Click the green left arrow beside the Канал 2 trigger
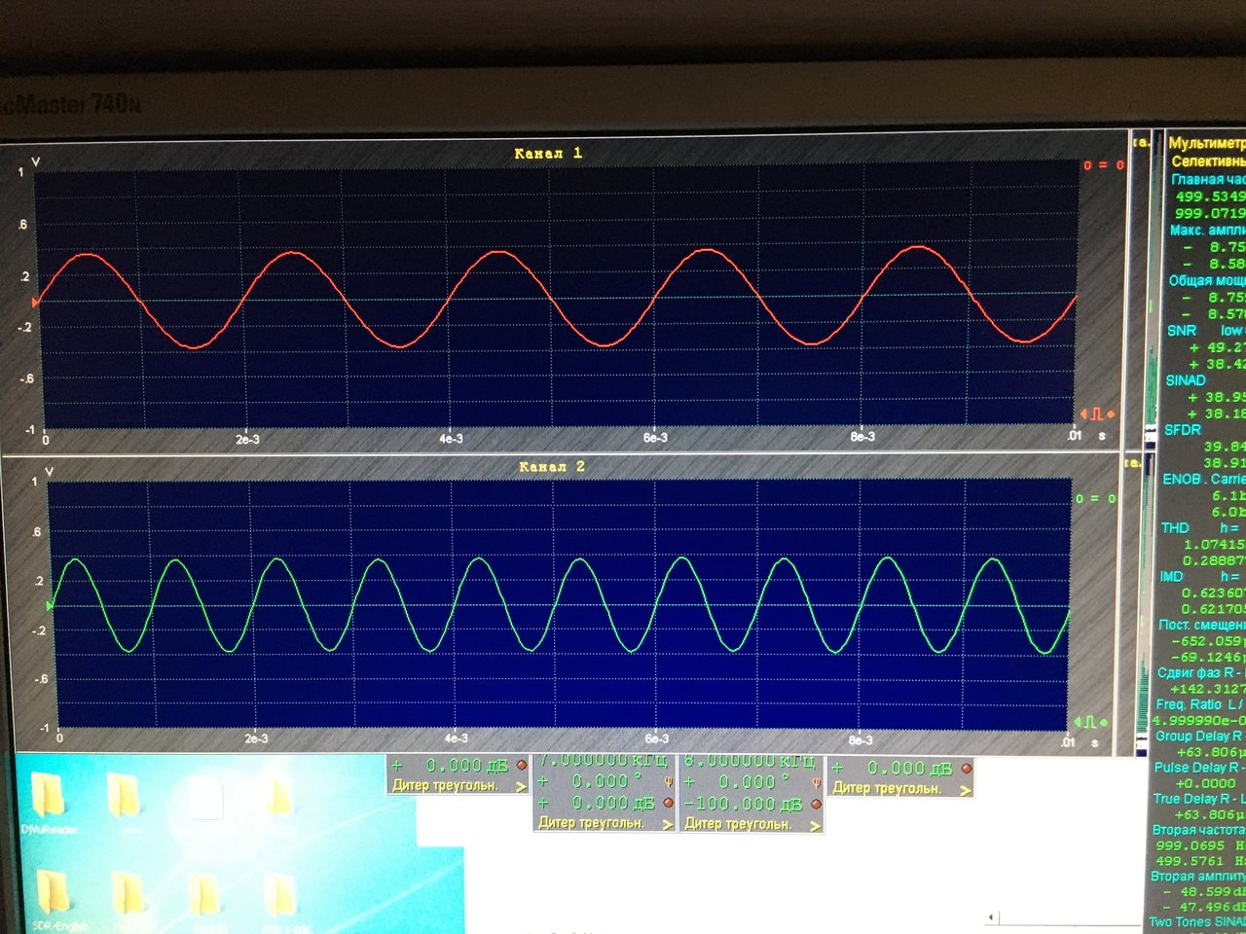1246x934 pixels. pos(1079,722)
